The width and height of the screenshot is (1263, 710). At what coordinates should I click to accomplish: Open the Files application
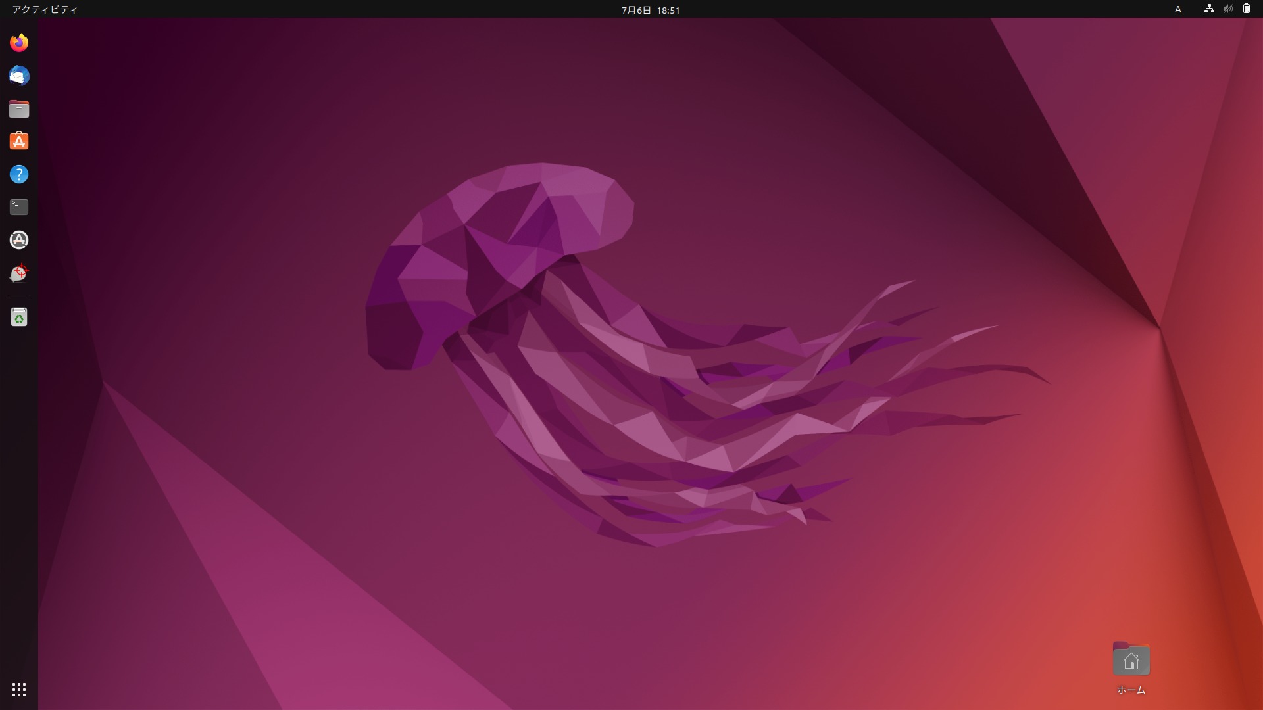(x=19, y=108)
